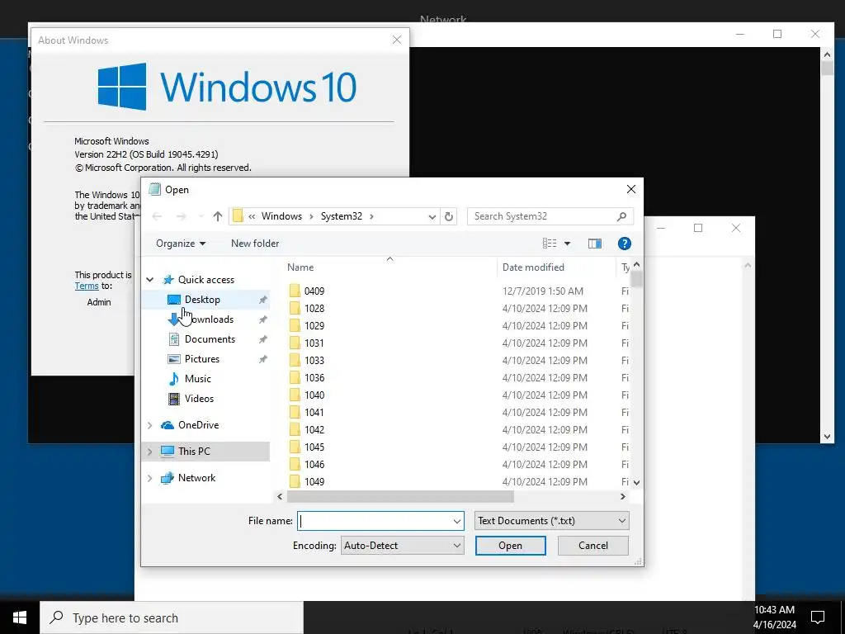Screen dimensions: 845x634
Task: Click the Open button
Action: (x=510, y=546)
